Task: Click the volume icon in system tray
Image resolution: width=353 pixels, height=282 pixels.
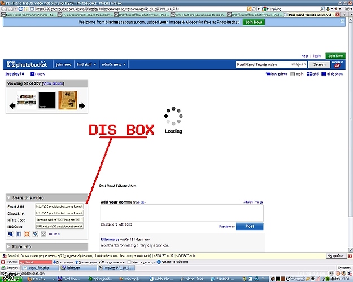Action: pyautogui.click(x=333, y=279)
